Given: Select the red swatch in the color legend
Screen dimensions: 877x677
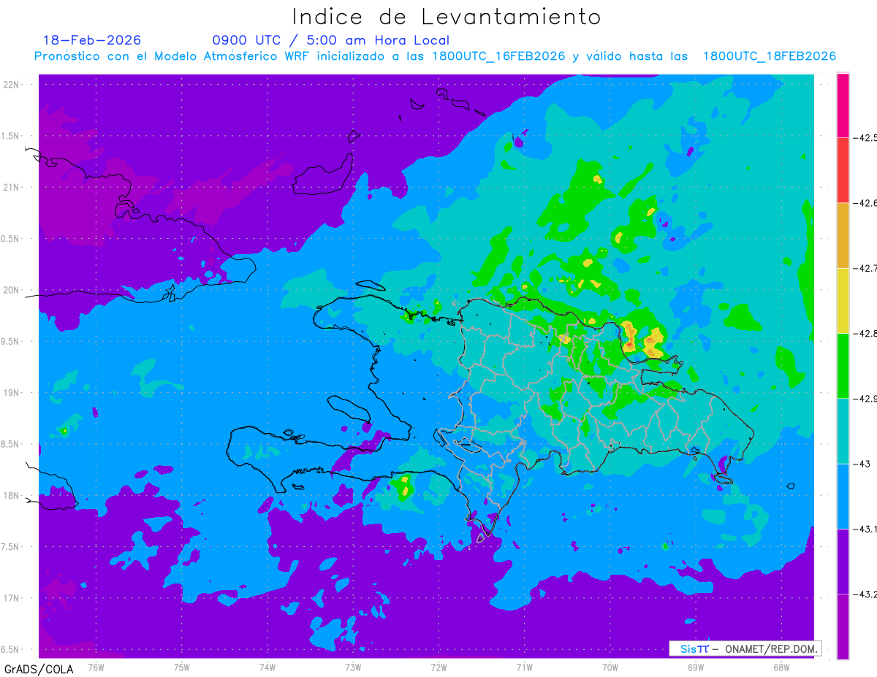Looking at the screenshot, I should [843, 170].
